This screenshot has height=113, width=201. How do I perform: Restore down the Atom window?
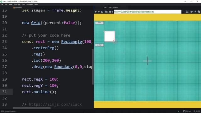tap(191, 2)
